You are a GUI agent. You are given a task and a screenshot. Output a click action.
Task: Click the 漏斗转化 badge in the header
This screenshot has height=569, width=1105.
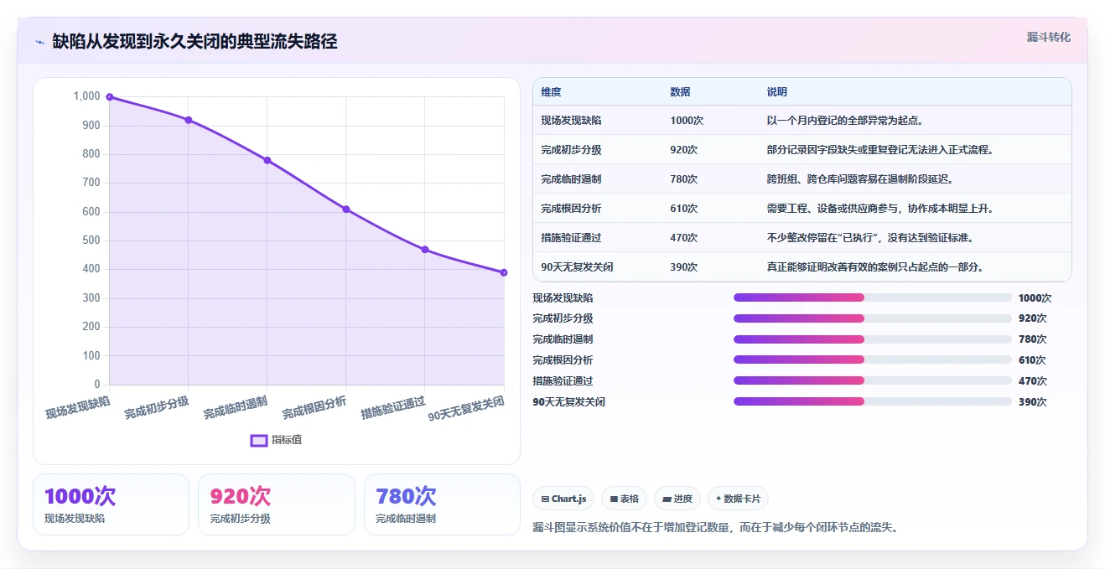(1048, 37)
